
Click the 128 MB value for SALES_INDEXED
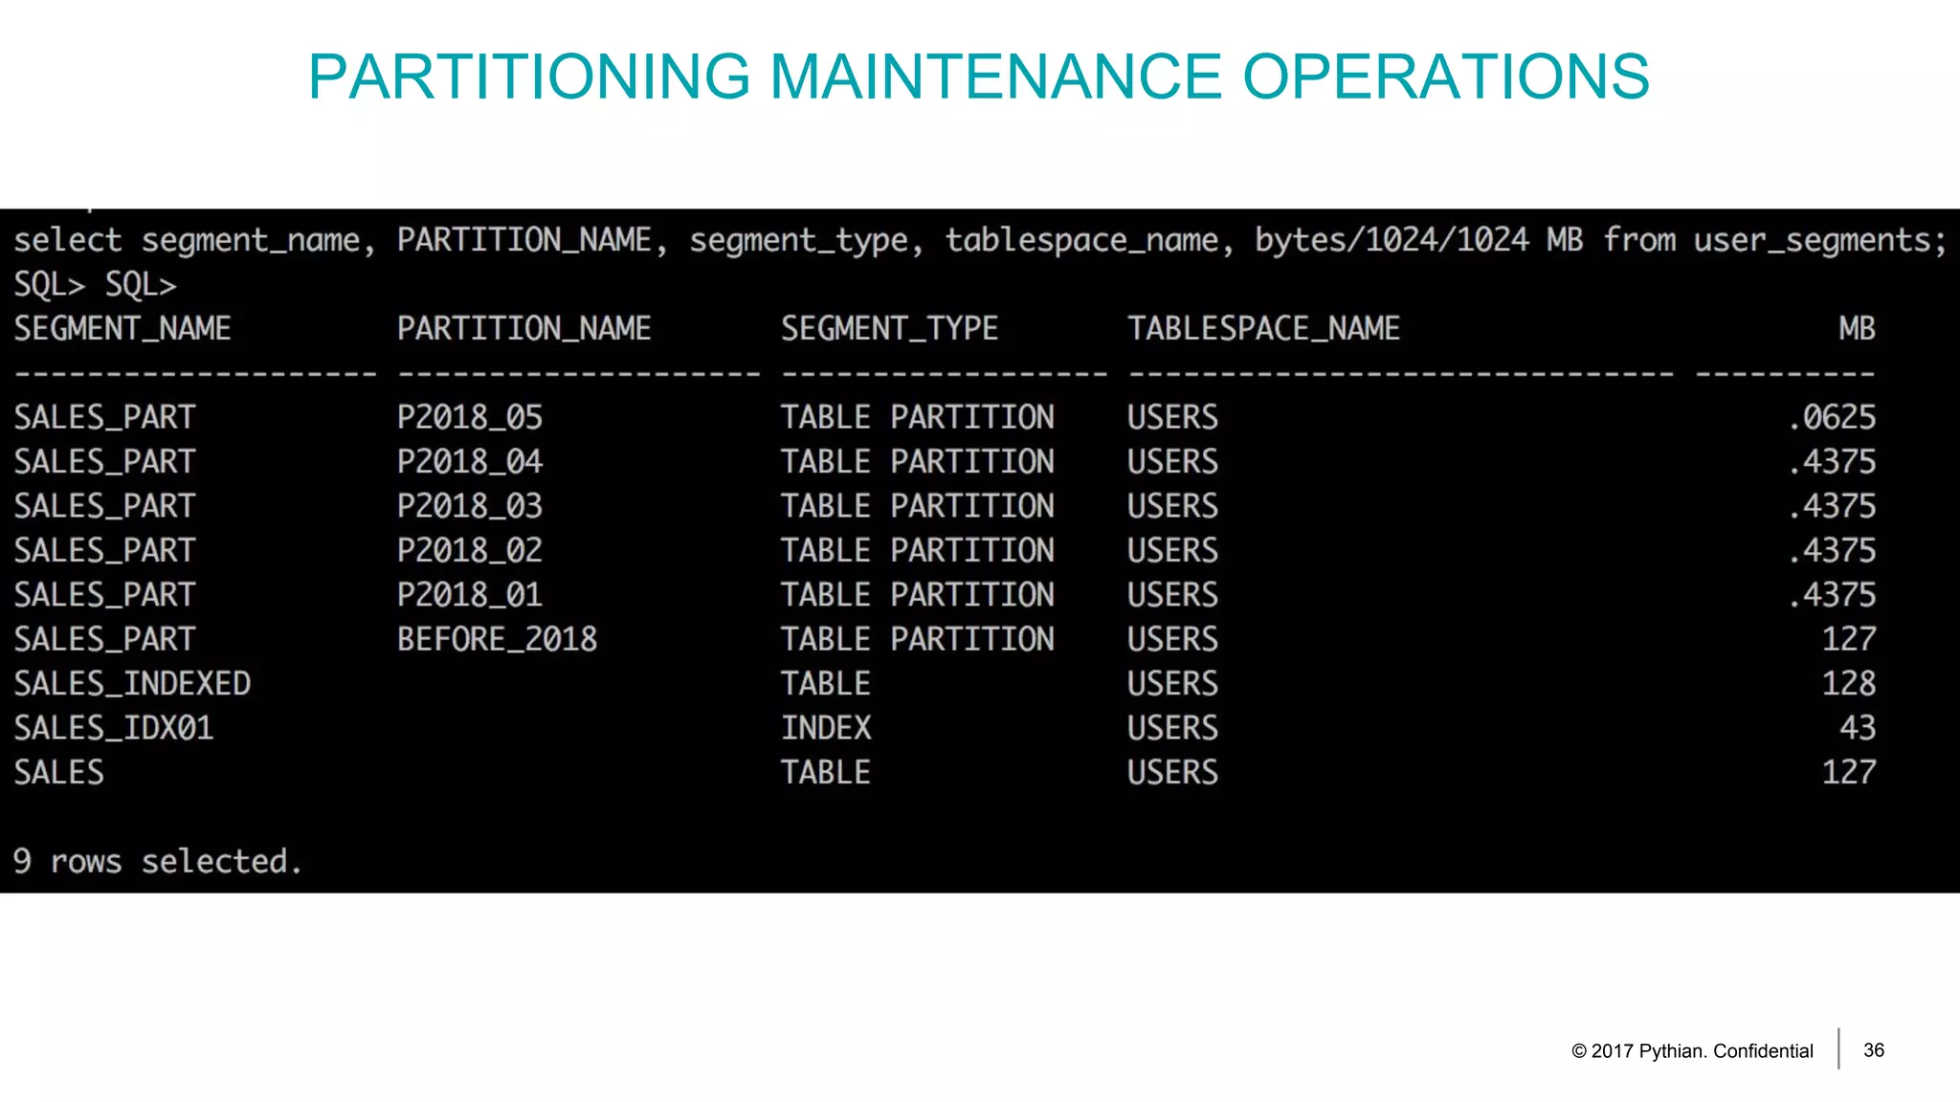(1849, 684)
